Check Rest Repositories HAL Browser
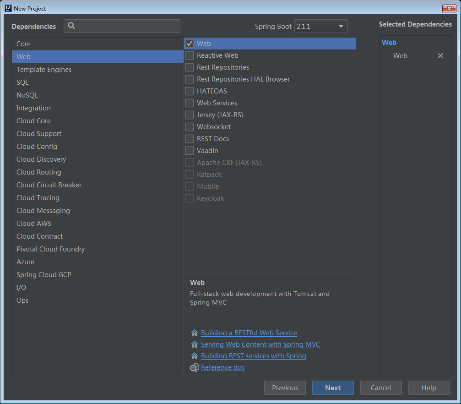This screenshot has width=461, height=404. [x=190, y=79]
